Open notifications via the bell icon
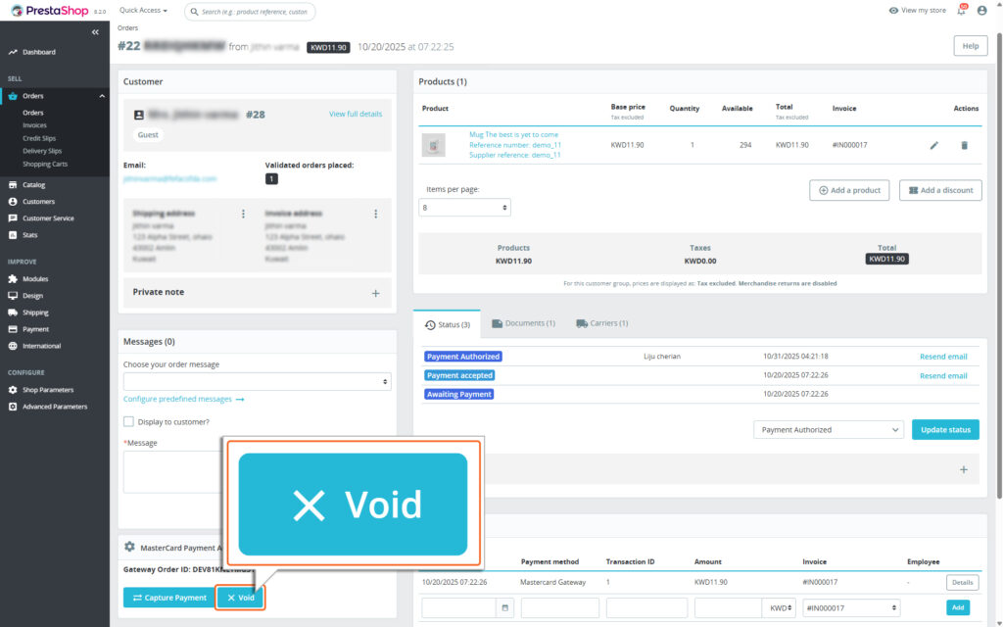The image size is (1003, 627). [x=961, y=10]
